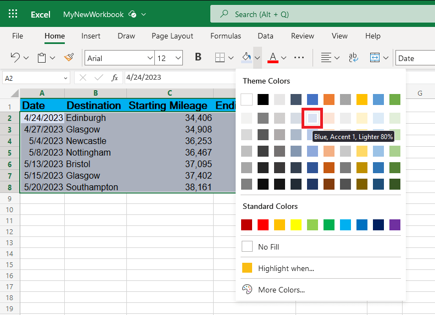The height and width of the screenshot is (315, 435).
Task: Open the workbook name chevron
Action: pos(143,14)
